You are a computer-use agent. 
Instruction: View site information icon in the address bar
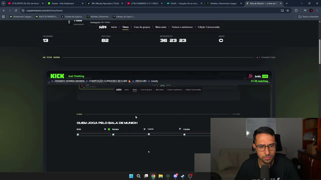[23, 10]
